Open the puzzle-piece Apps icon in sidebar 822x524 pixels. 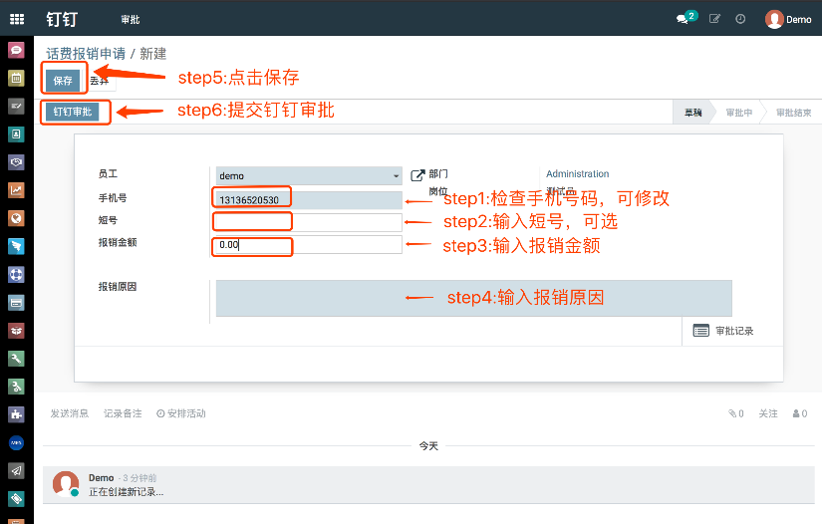pos(16,413)
